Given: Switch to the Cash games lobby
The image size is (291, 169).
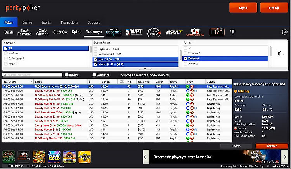Looking at the screenshot, I should click(x=9, y=32).
